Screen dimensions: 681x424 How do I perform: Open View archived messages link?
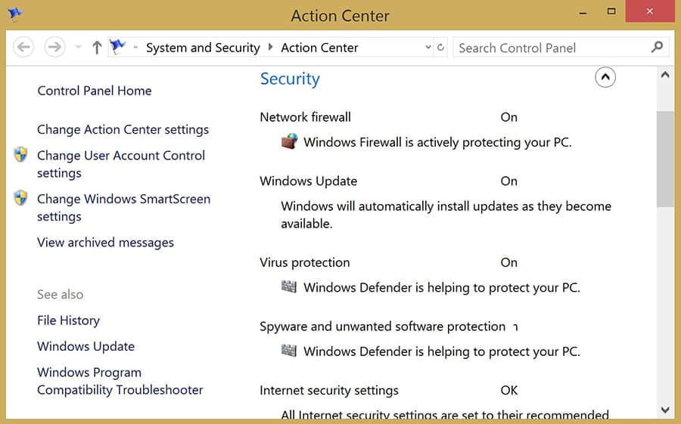(x=105, y=242)
